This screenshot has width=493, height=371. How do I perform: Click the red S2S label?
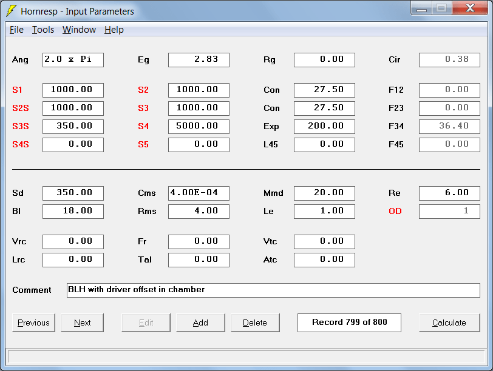[21, 109]
